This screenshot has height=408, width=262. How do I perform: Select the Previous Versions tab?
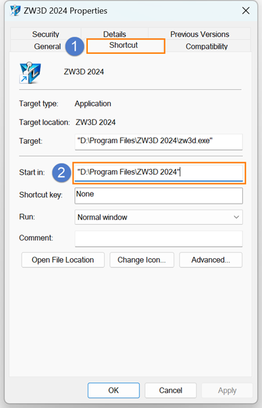200,34
